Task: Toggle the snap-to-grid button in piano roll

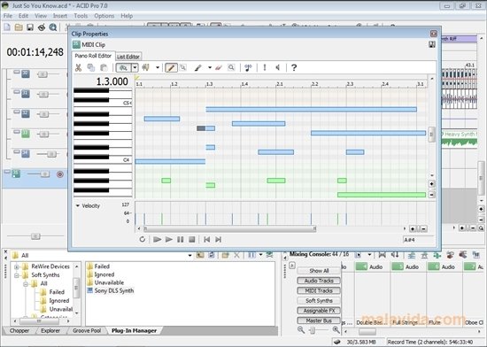Action: coord(124,67)
